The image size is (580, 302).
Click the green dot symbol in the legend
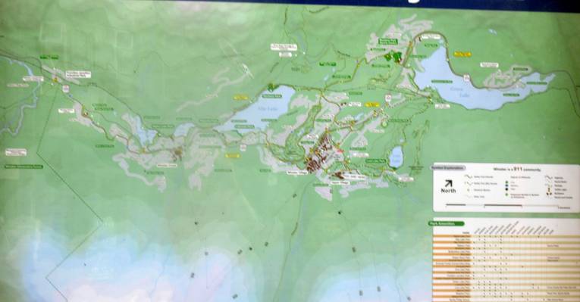coord(506,195)
